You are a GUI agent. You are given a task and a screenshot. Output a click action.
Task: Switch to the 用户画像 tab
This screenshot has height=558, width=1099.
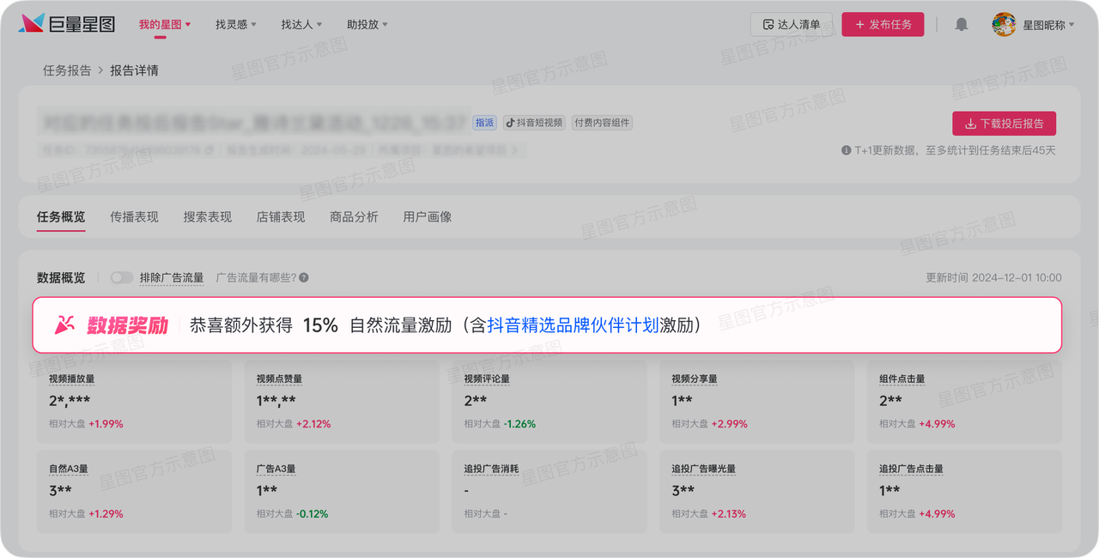428,217
